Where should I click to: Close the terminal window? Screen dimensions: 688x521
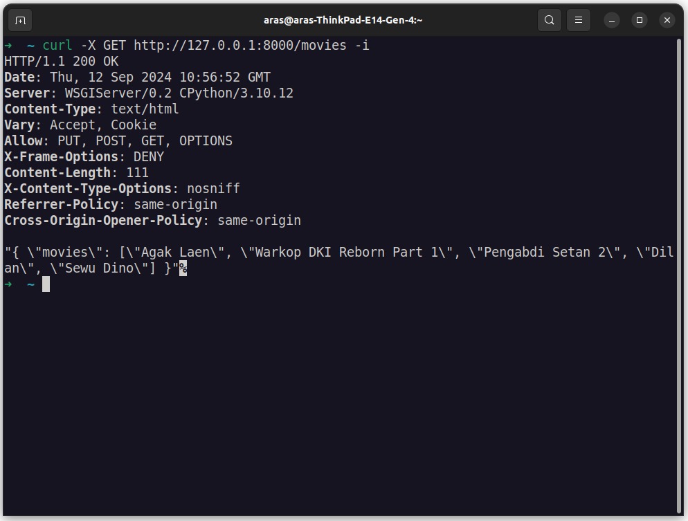tap(667, 20)
